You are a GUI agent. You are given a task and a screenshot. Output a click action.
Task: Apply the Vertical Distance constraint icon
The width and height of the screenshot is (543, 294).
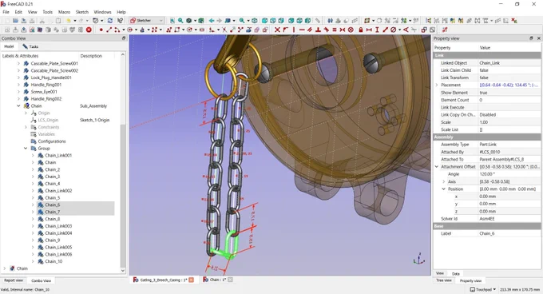pos(377,30)
